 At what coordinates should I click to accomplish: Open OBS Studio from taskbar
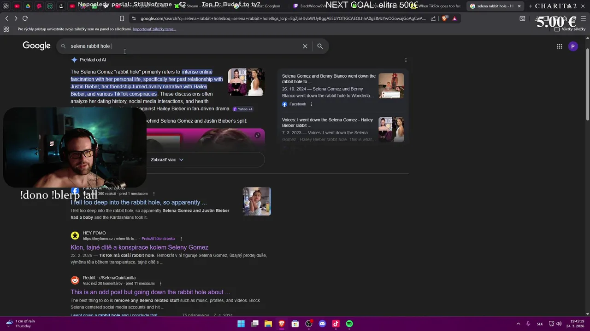coord(309,324)
